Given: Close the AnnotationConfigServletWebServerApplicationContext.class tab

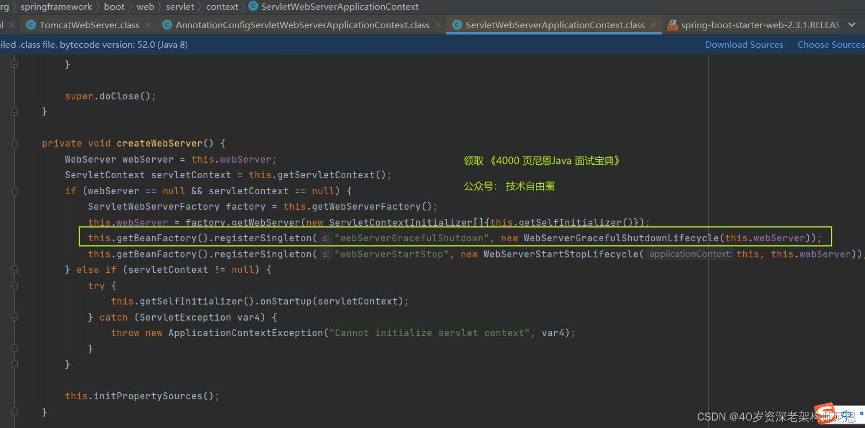Looking at the screenshot, I should (438, 25).
